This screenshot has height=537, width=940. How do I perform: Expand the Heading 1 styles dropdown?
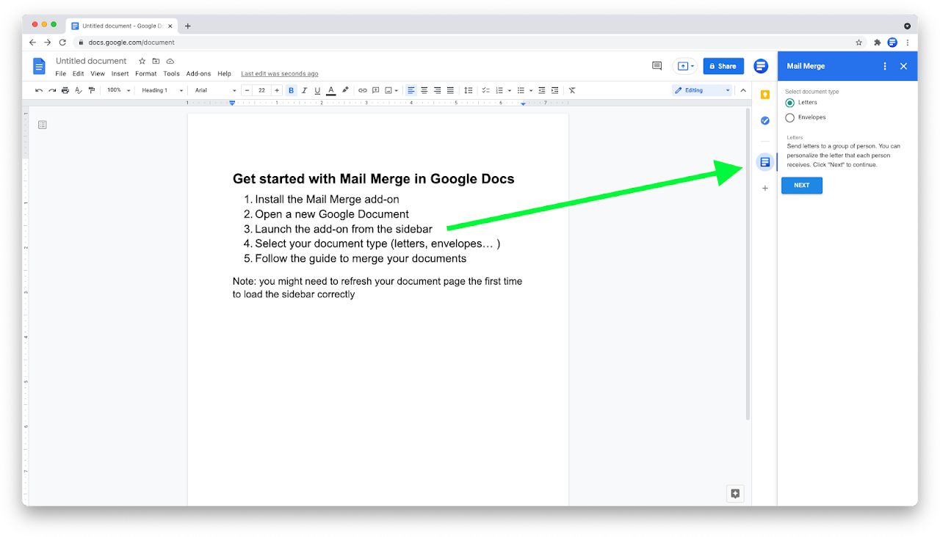pos(160,89)
